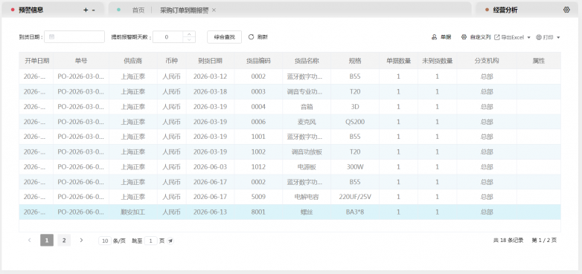The image size is (582, 274).
Task: Increase 提前报警期天数 with up arrow
Action: click(189, 33)
